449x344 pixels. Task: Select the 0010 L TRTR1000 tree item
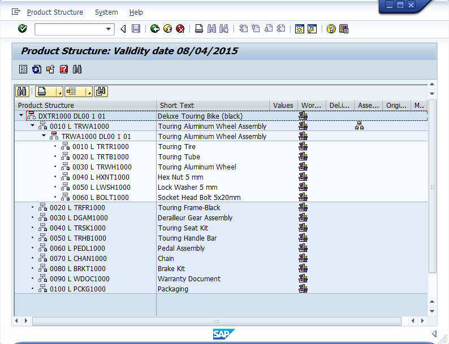(101, 147)
